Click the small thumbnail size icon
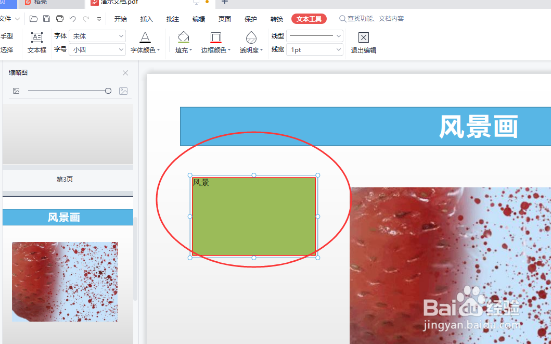551x344 pixels. (16, 91)
